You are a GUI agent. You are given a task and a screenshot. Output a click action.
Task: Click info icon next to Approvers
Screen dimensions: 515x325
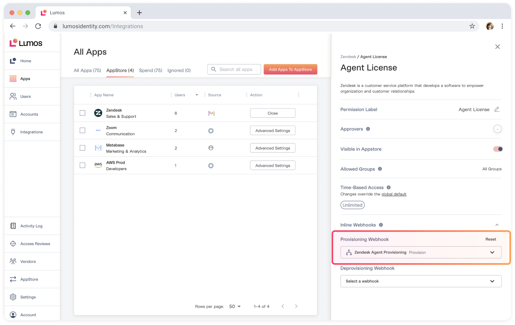click(368, 129)
